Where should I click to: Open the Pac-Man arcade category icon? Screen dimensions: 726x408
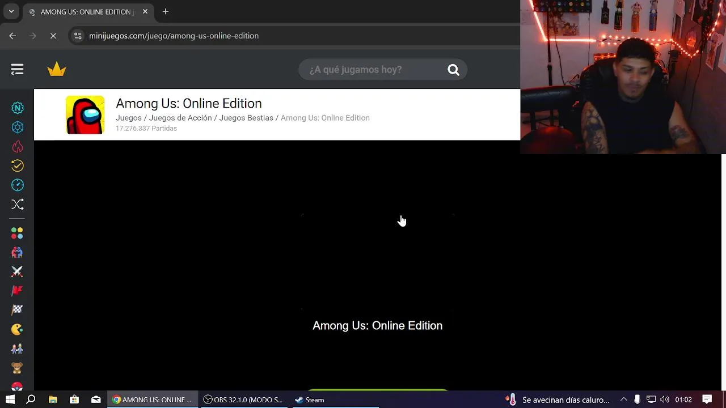(17, 329)
